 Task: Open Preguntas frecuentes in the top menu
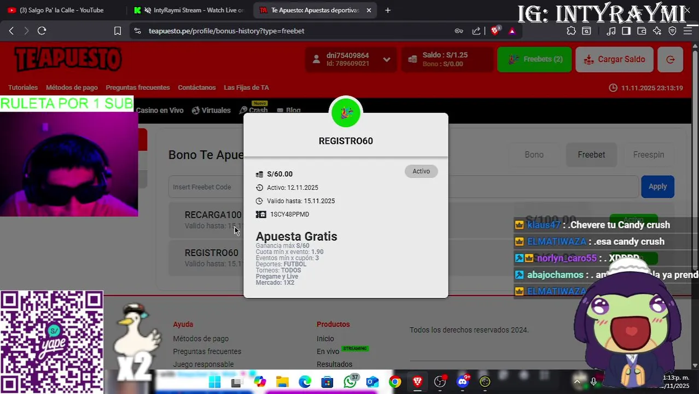tap(138, 88)
